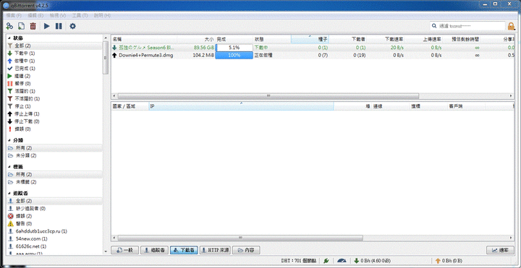This screenshot has height=268, width=521.
Task: Click the lock icon beside the search box
Action: [x=511, y=26]
